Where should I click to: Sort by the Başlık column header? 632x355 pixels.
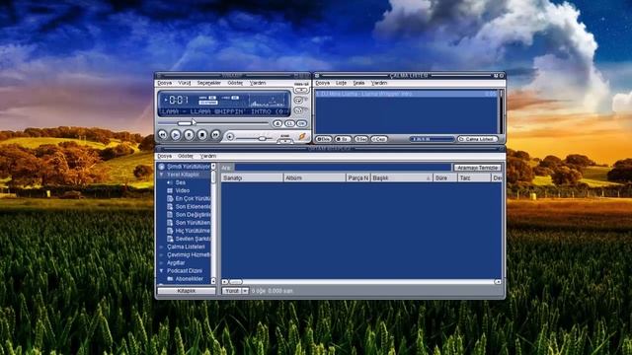pos(402,177)
